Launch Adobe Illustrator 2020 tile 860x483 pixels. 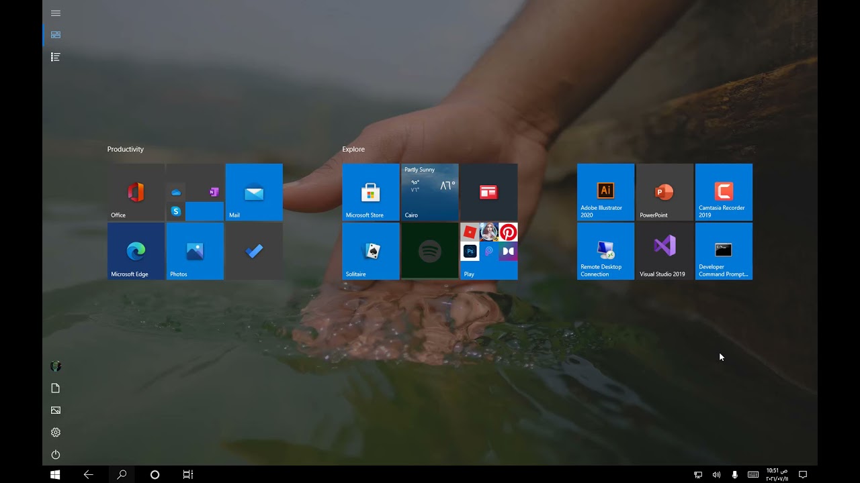click(x=606, y=192)
